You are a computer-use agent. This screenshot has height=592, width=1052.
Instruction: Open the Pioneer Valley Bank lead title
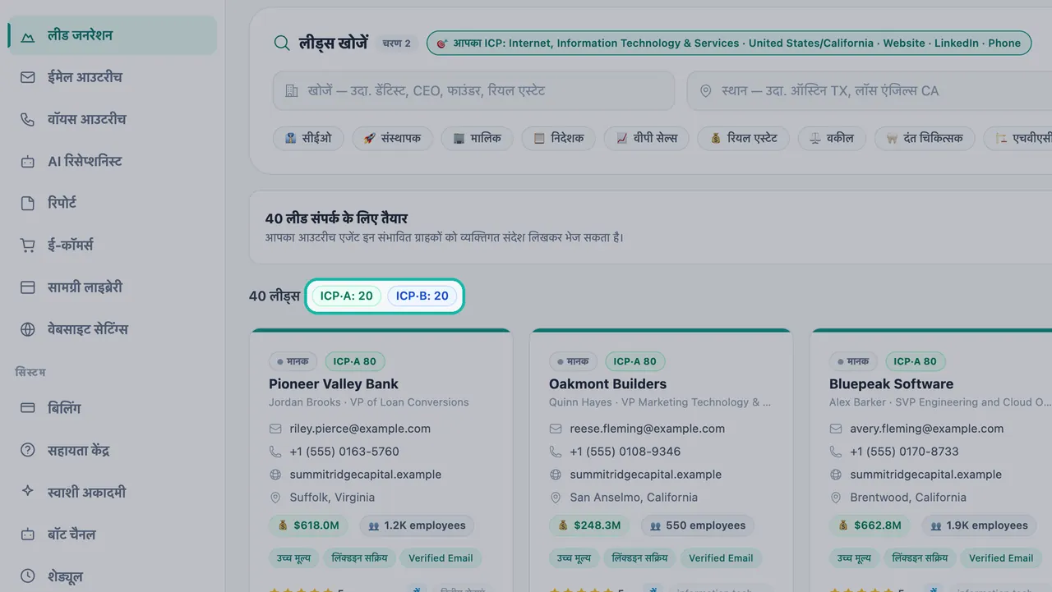point(334,383)
